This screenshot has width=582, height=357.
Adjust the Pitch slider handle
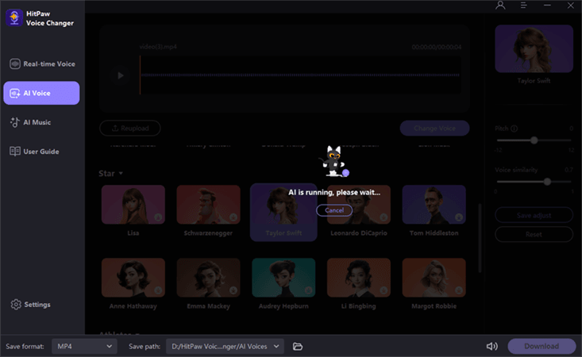(534, 140)
